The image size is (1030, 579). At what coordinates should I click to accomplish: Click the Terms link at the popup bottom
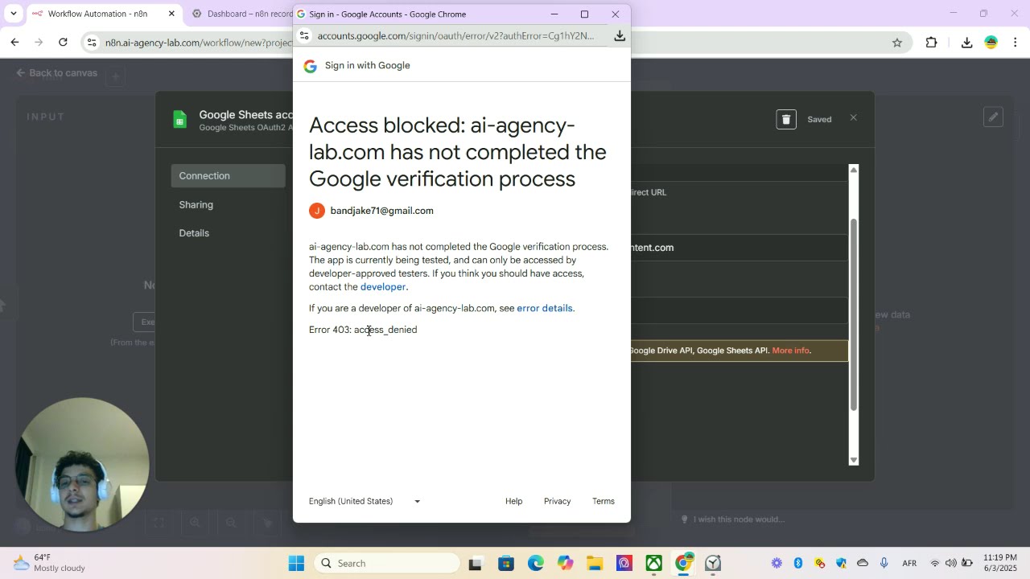coord(604,501)
